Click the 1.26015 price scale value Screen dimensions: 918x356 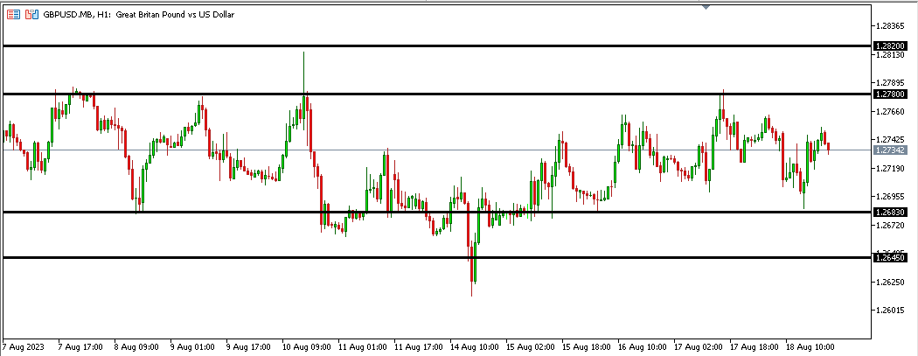891,310
